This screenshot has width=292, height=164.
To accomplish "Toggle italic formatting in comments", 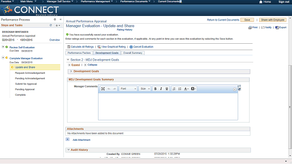I will click(161, 89).
